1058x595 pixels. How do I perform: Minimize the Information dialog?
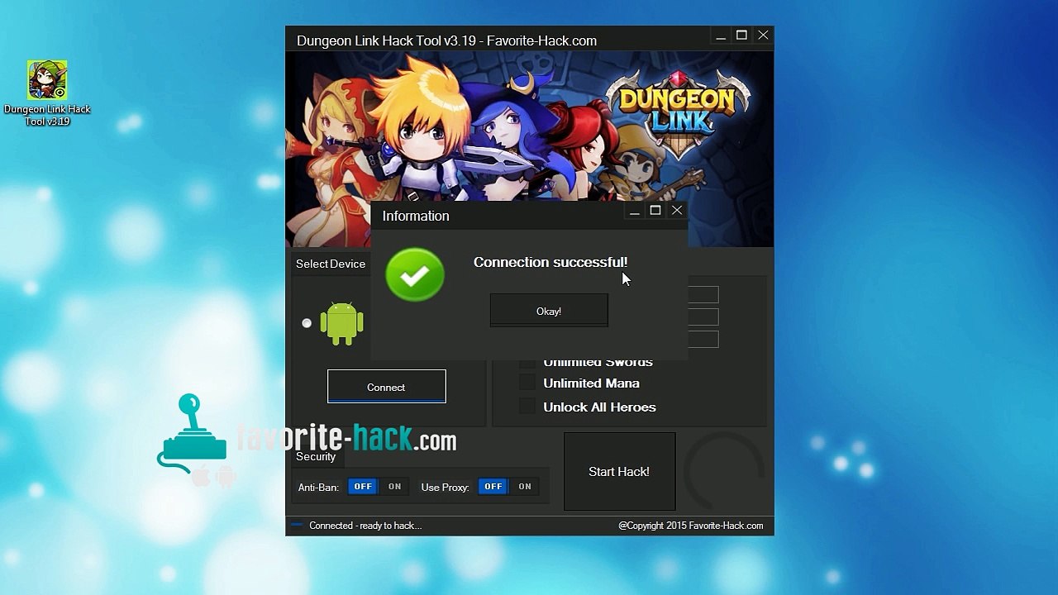[634, 211]
